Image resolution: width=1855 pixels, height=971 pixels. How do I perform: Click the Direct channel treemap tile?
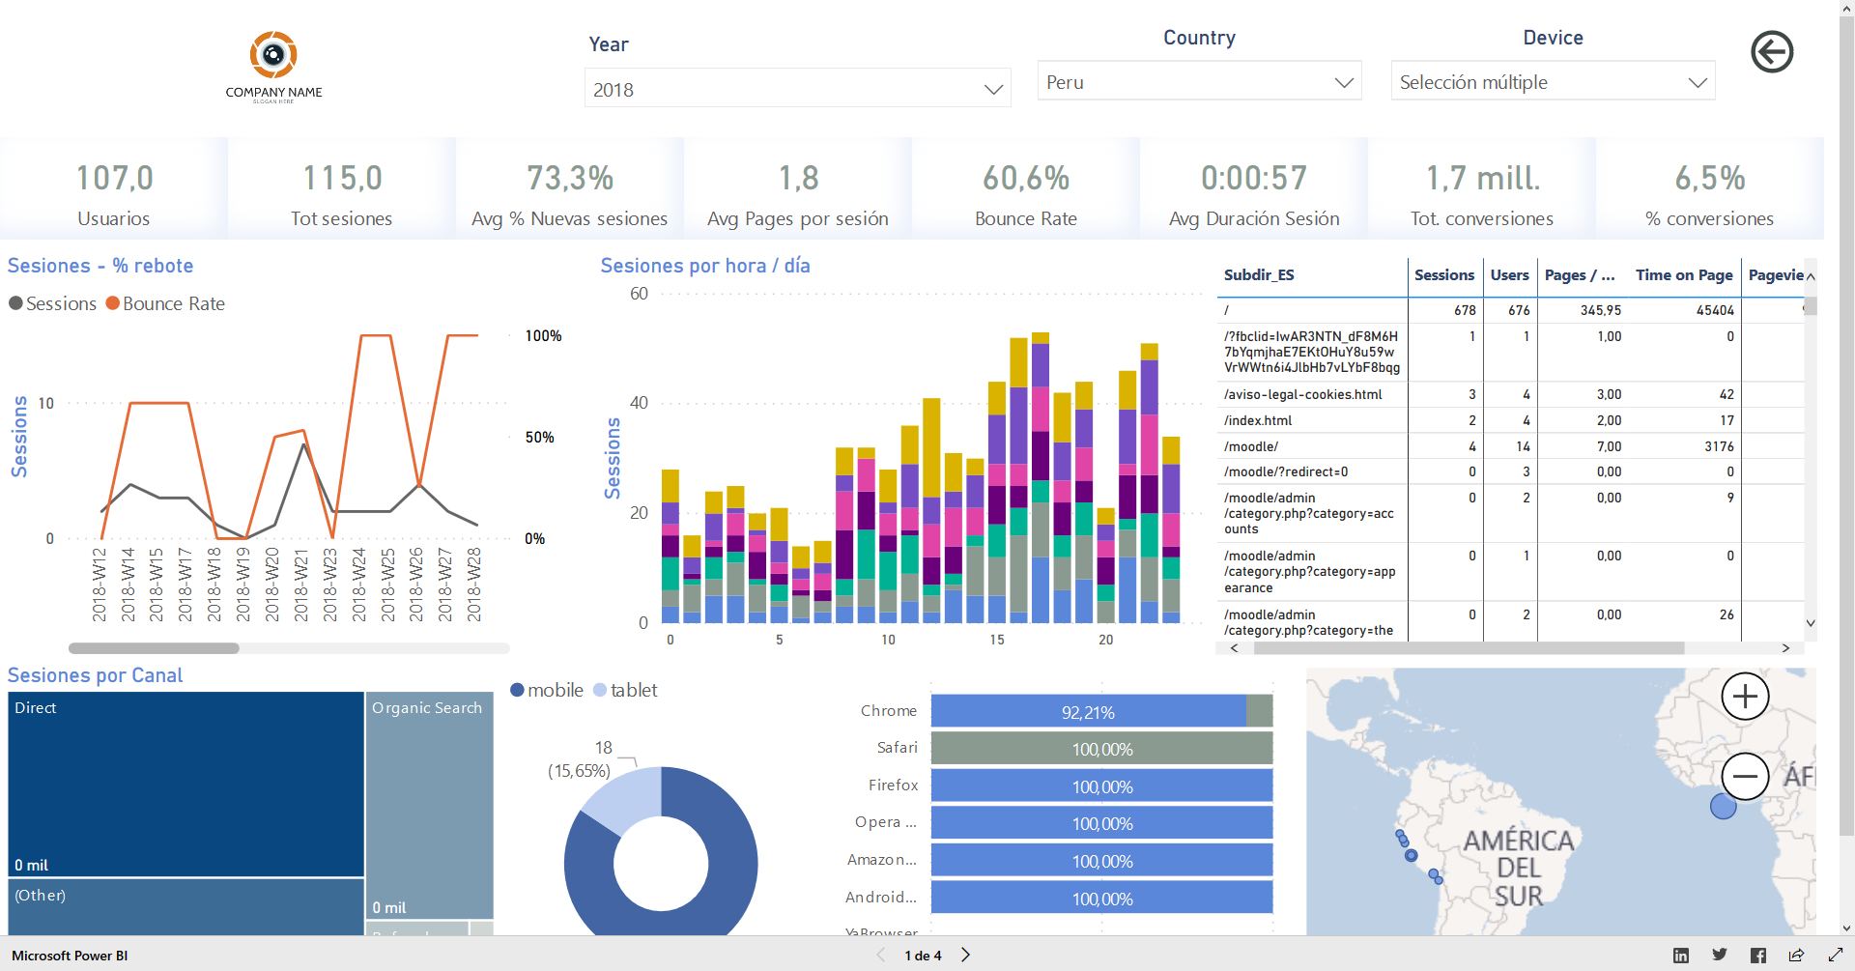(x=185, y=785)
